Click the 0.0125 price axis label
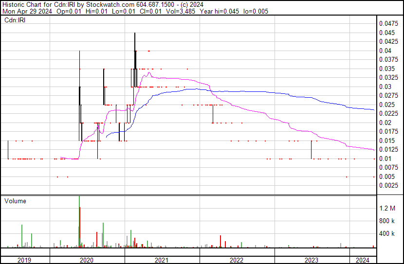404x264 pixels. coord(388,150)
